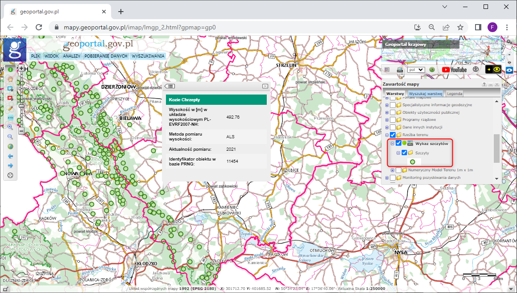
Task: Open the language dropdown set to pol
Action: 415,70
